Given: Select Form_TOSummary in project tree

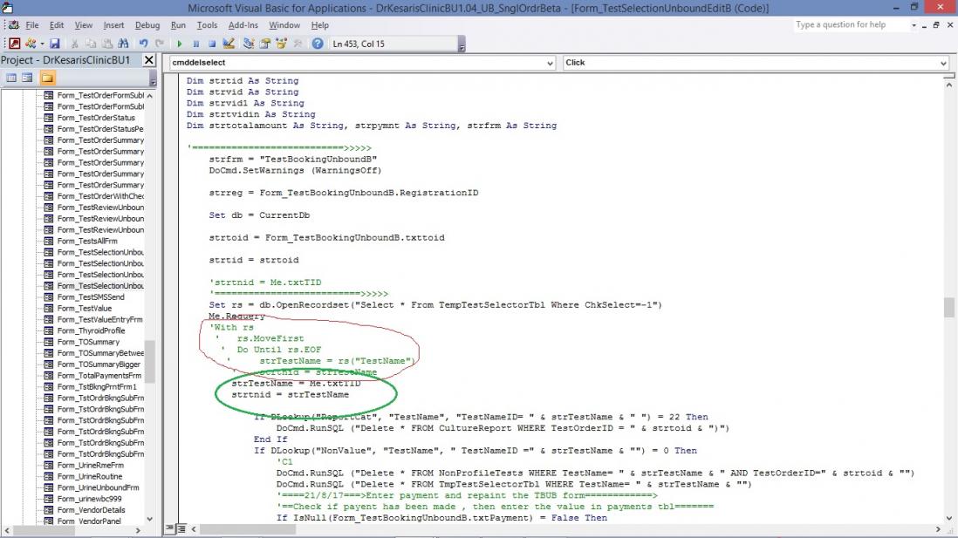Looking at the screenshot, I should point(89,342).
